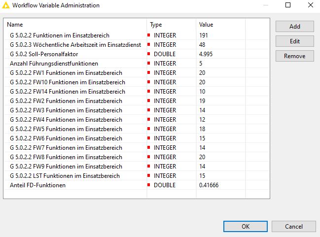Dismiss dialog using Cancel button
The height and width of the screenshot is (237, 320).
pos(294,226)
